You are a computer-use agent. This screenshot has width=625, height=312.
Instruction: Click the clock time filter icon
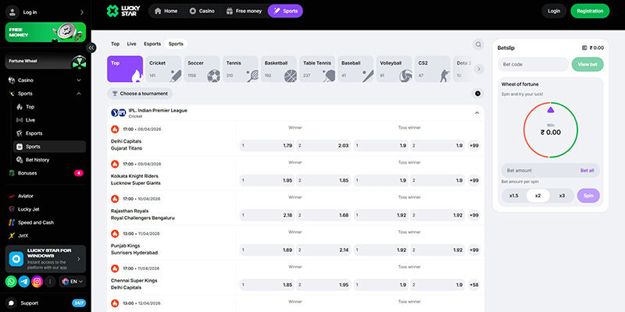point(477,94)
